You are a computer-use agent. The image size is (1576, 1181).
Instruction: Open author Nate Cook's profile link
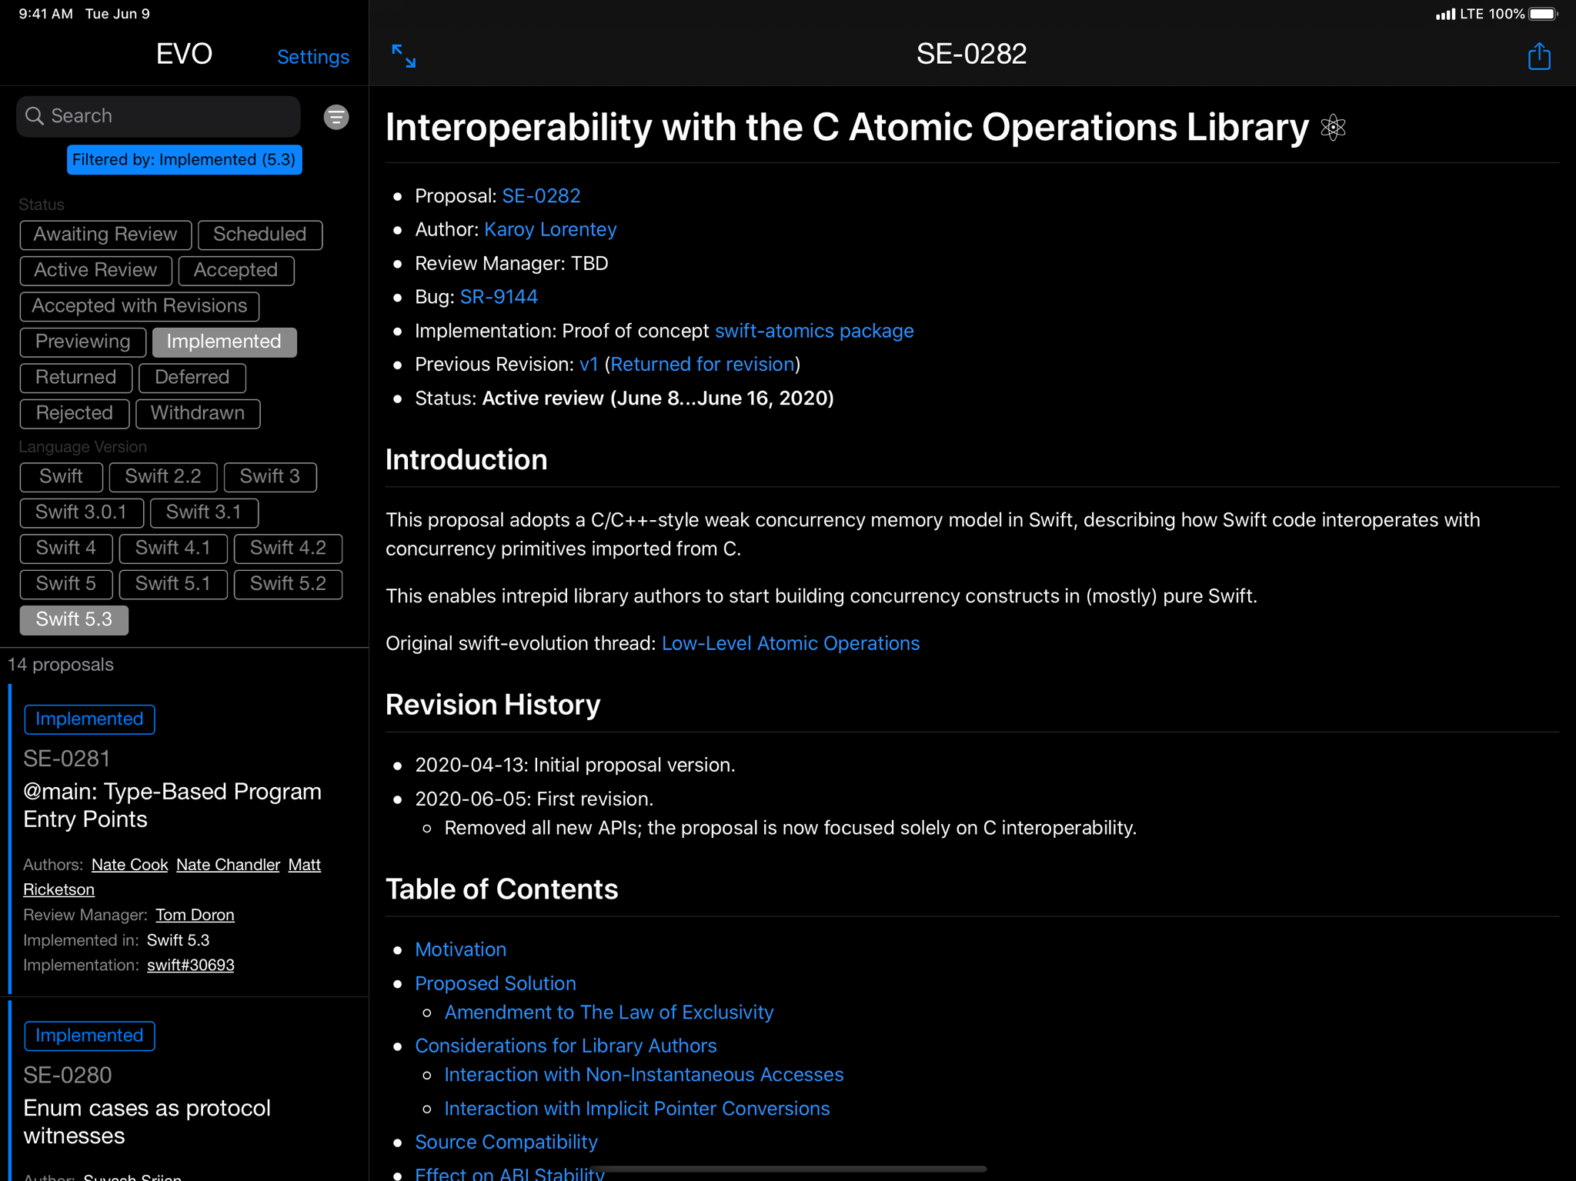click(129, 865)
